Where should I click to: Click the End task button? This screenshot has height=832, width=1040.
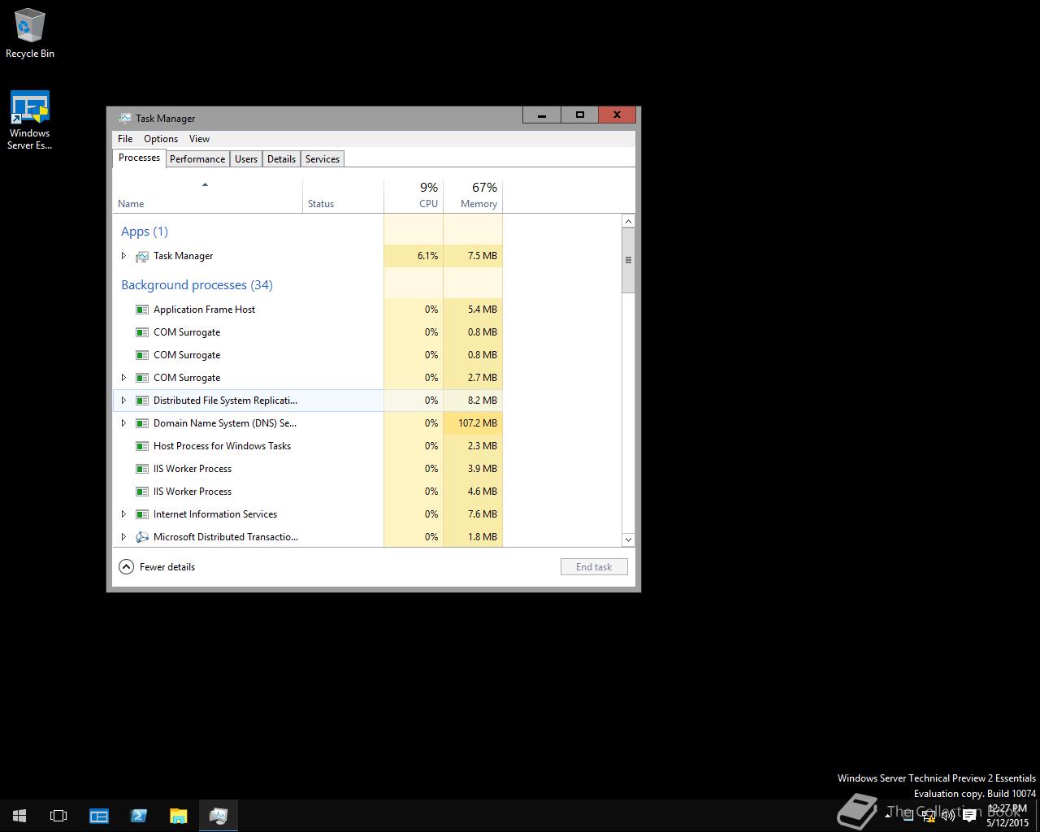(x=594, y=567)
